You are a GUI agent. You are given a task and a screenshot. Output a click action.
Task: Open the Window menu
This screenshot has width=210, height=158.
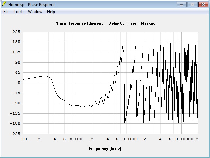35,12
